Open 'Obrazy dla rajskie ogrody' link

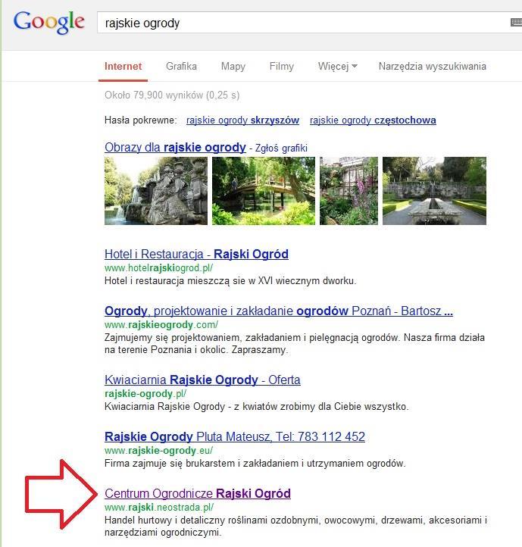(x=175, y=147)
